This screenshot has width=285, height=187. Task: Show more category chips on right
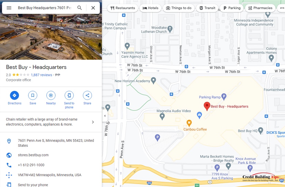[281, 8]
